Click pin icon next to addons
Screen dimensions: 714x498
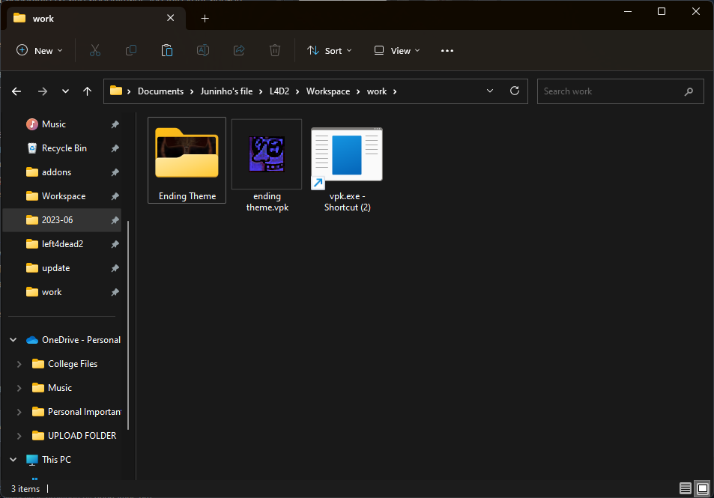tap(115, 172)
